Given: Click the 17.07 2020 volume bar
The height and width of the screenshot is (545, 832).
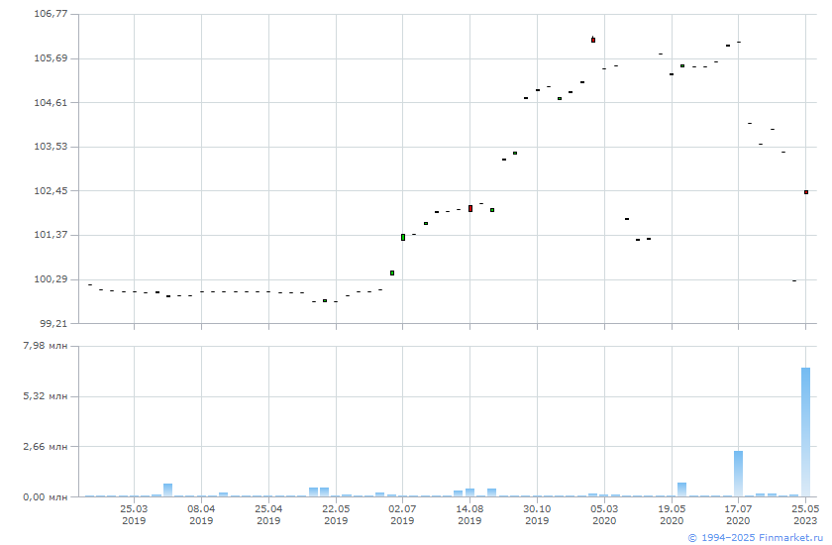Looking at the screenshot, I should pyautogui.click(x=738, y=474).
